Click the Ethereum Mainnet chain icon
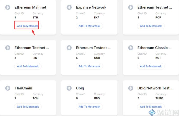Image resolution: width=179 pixels, height=116 pixels. (x=8, y=7)
